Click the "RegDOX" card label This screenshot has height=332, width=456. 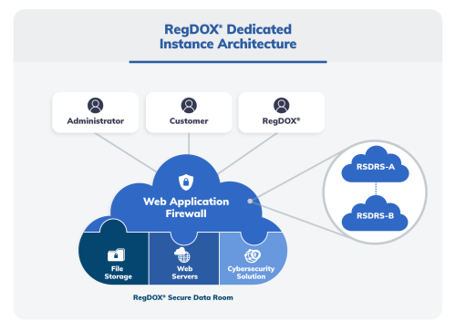(x=281, y=121)
